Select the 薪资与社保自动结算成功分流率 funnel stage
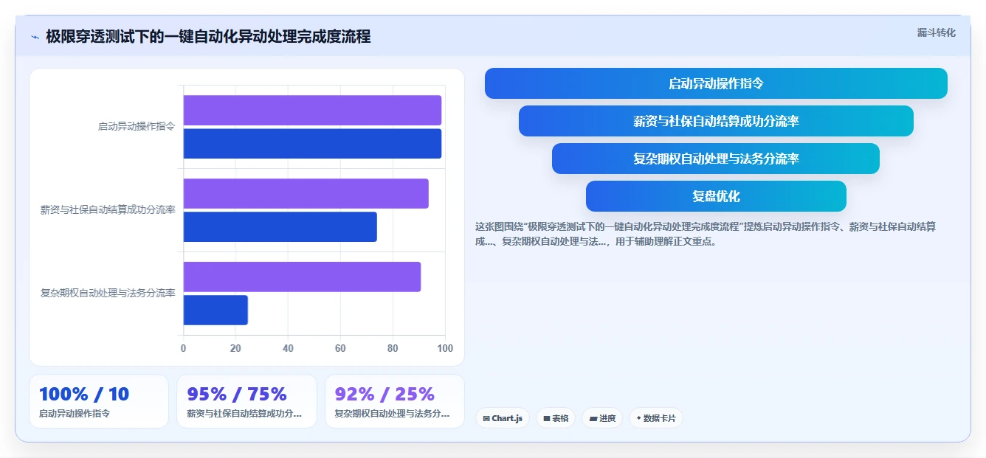Image resolution: width=986 pixels, height=458 pixels. pos(716,121)
